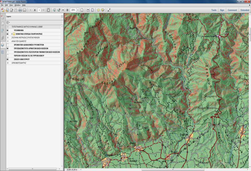Click the Fit One Full Page icon
Viewport: 251px width, 171px height.
point(92,10)
